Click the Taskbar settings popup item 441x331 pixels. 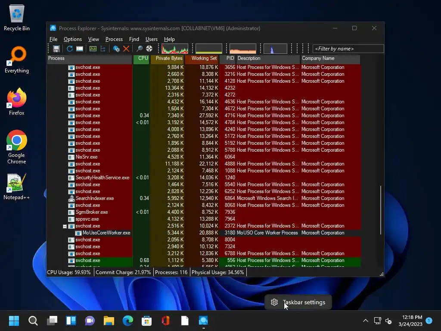pos(298,302)
